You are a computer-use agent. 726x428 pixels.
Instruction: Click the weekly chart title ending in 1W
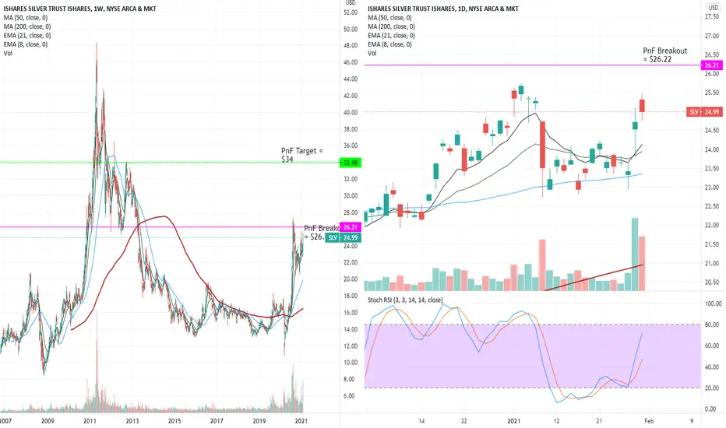pyautogui.click(x=80, y=9)
